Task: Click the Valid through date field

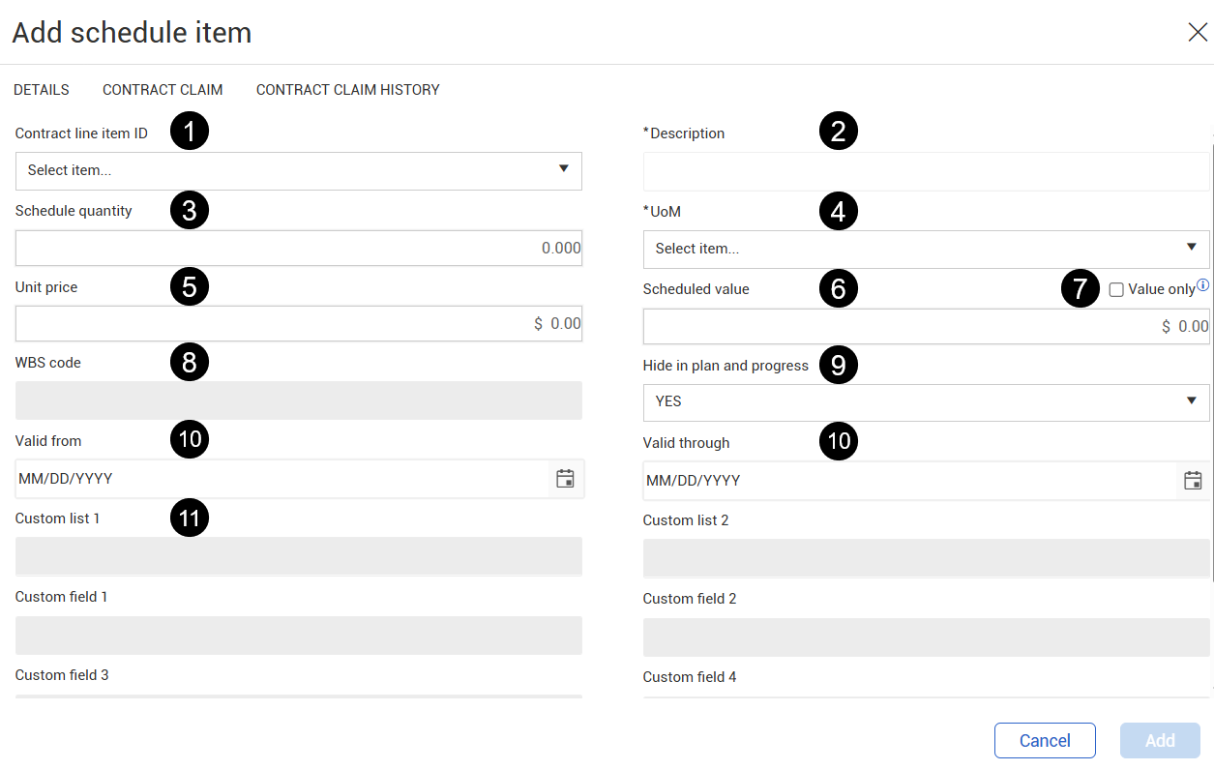Action: pyautogui.click(x=909, y=481)
